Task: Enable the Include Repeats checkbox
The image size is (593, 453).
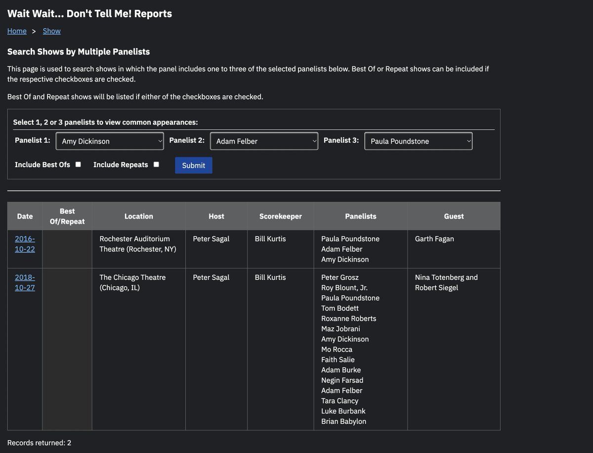Action: [x=156, y=165]
